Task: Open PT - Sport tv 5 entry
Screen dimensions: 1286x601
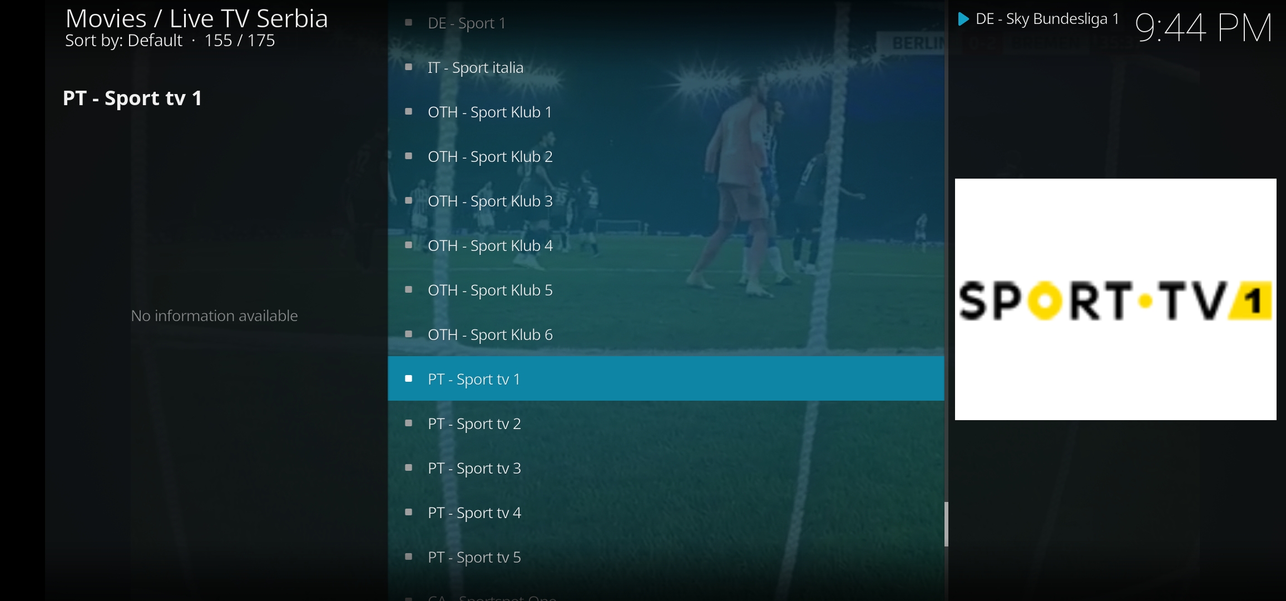Action: coord(666,556)
